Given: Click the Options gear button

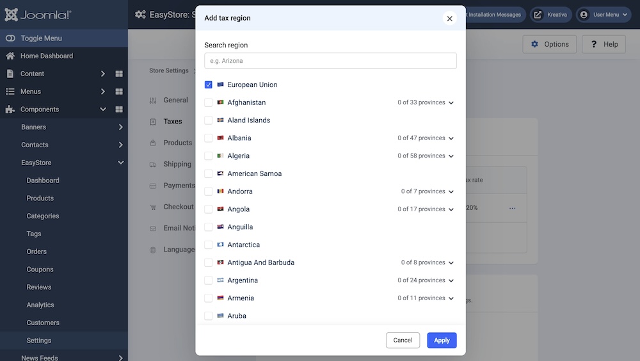Looking at the screenshot, I should coord(550,44).
